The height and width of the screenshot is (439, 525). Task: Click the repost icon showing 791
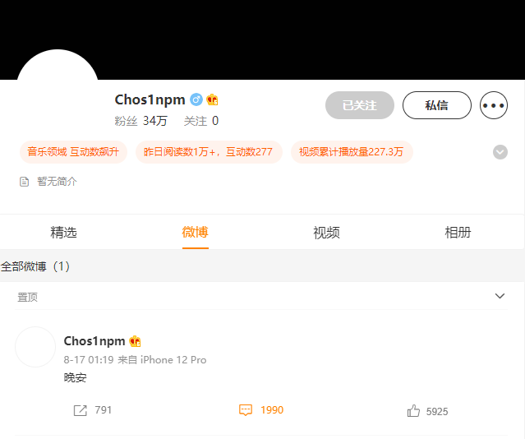80,410
